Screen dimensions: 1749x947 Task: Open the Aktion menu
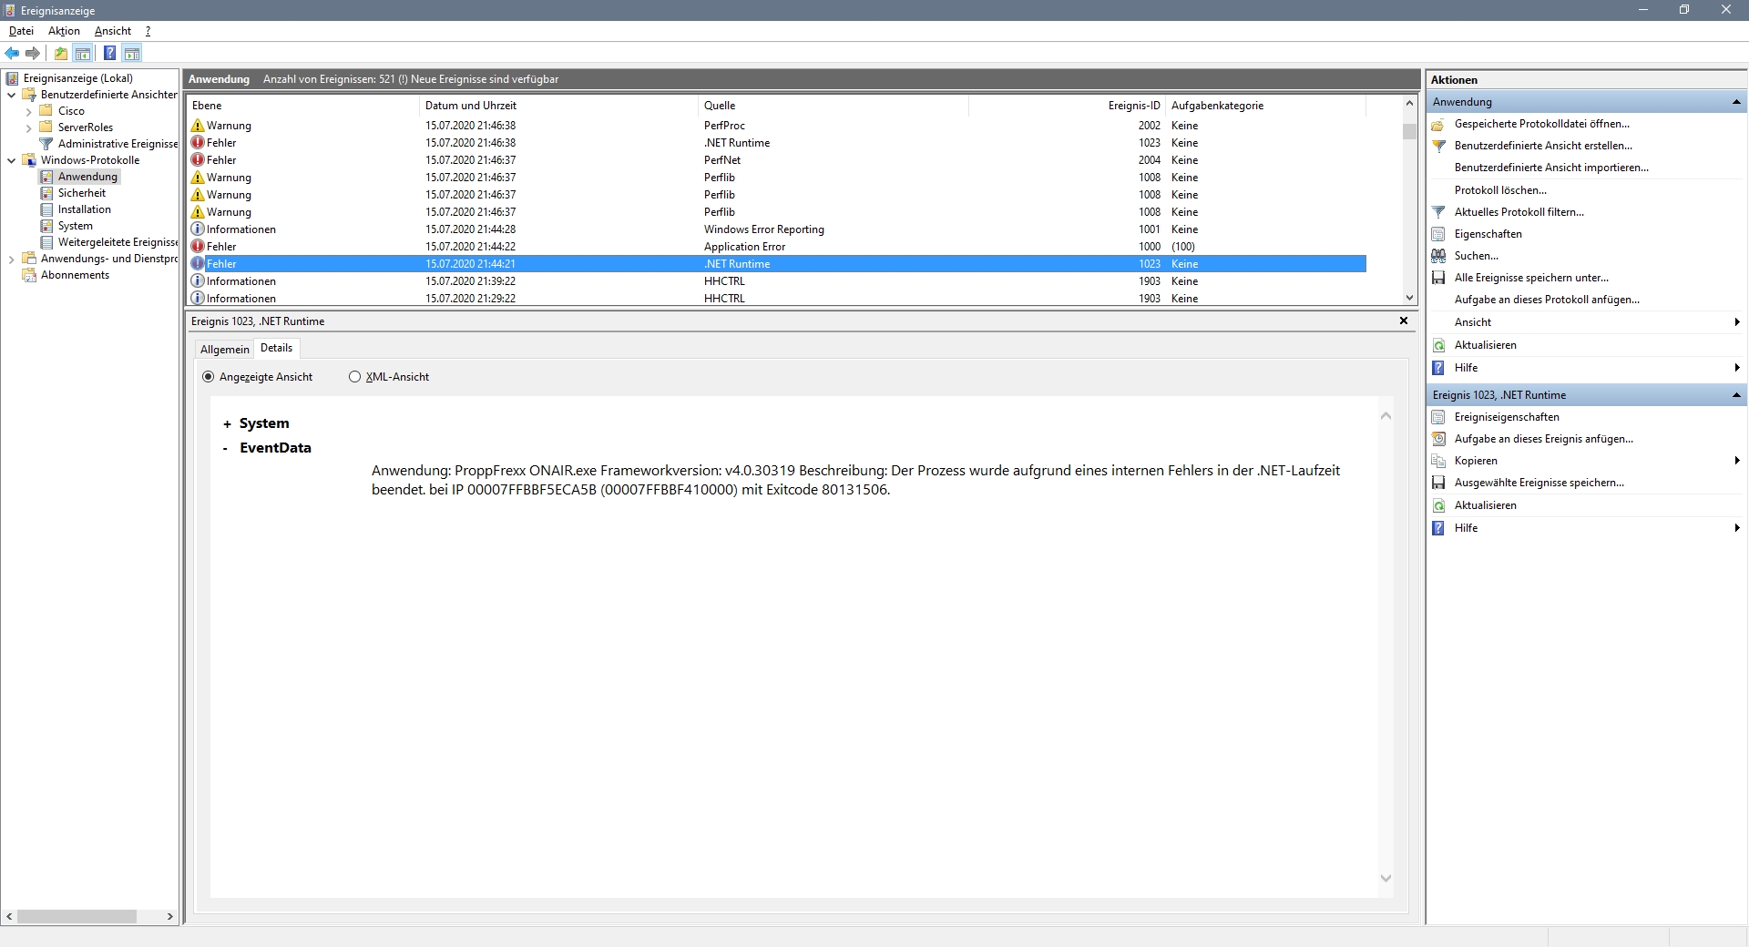click(x=64, y=31)
